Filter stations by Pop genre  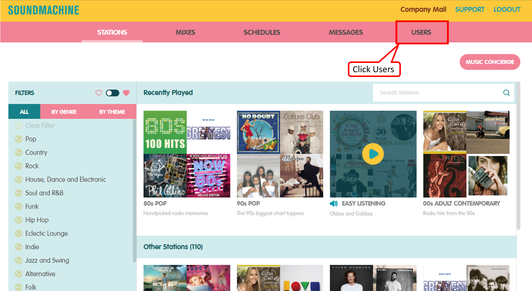[31, 139]
